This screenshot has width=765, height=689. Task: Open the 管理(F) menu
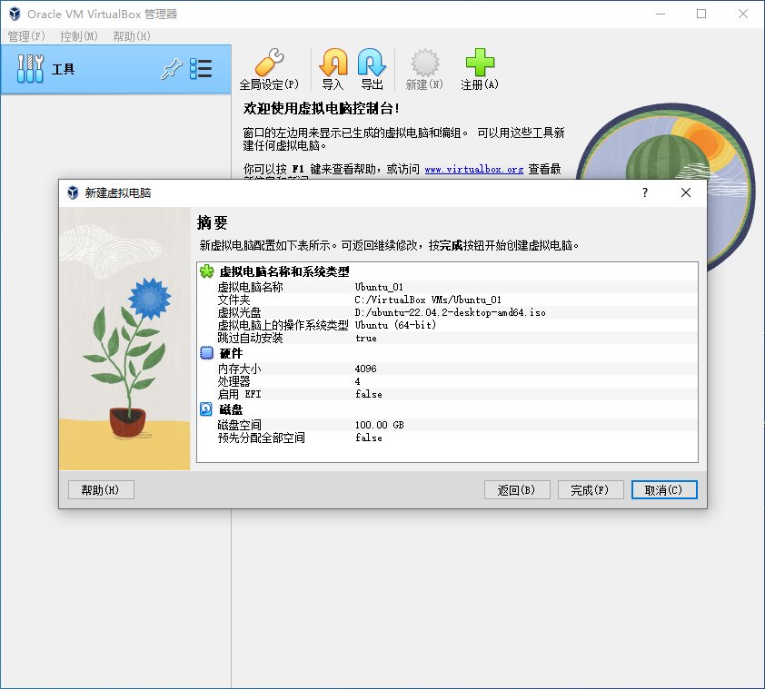click(x=26, y=36)
